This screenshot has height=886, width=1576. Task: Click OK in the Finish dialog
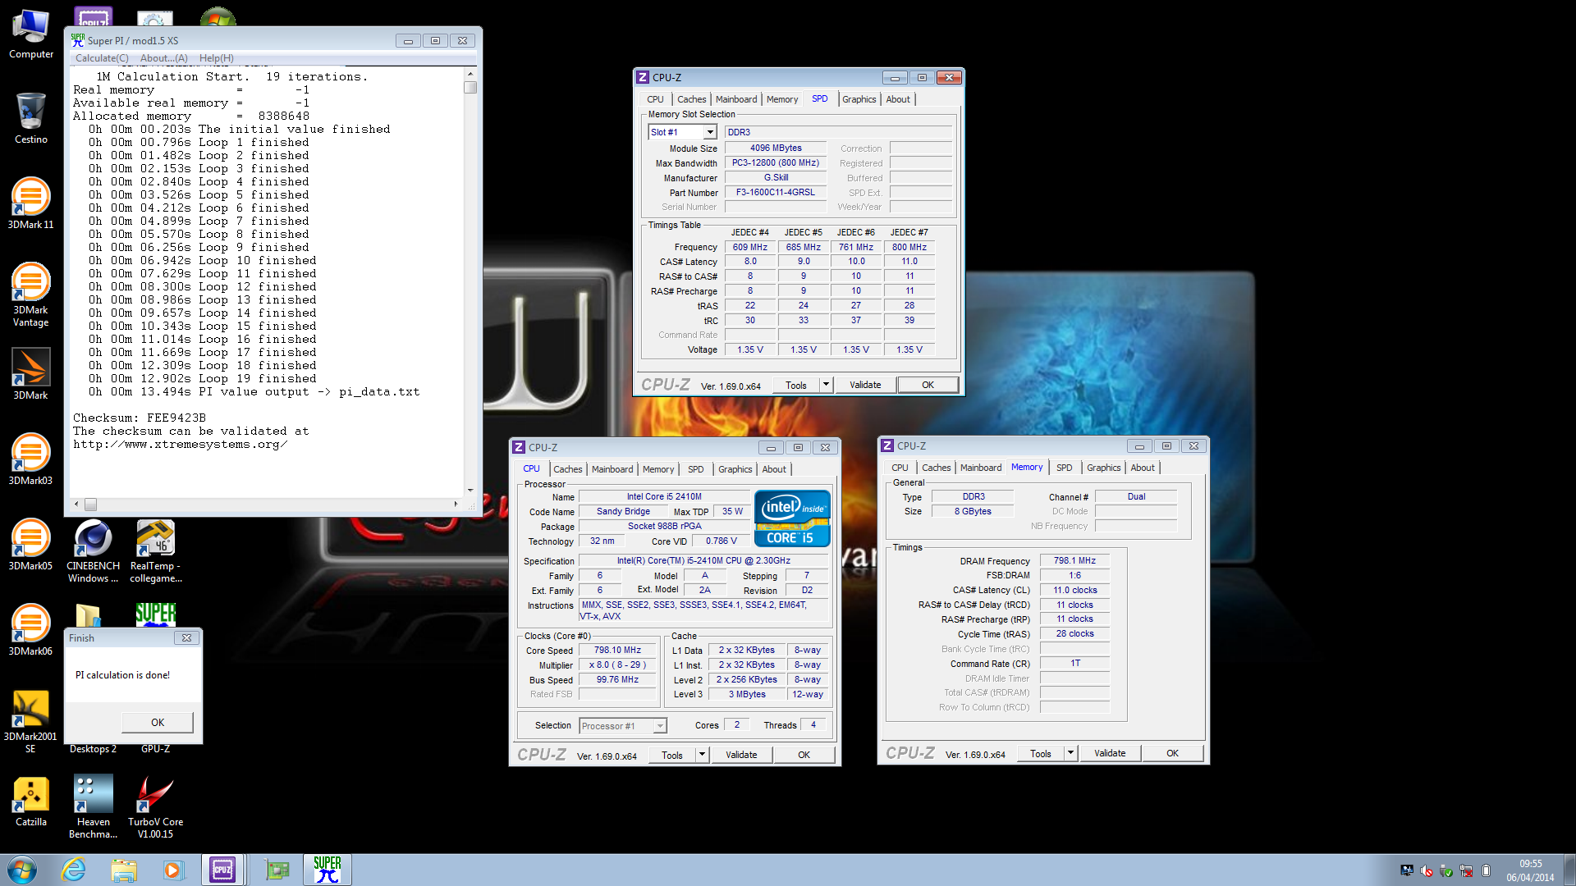[158, 723]
